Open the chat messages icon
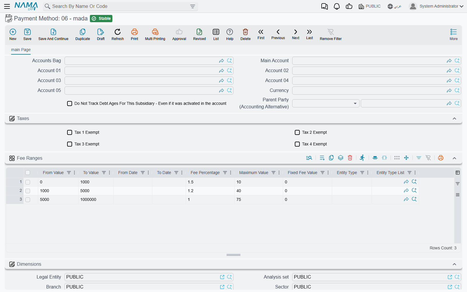Image resolution: width=467 pixels, height=292 pixels. [324, 6]
